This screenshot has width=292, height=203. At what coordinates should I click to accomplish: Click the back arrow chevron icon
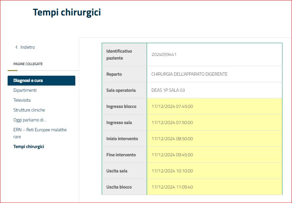click(x=17, y=47)
